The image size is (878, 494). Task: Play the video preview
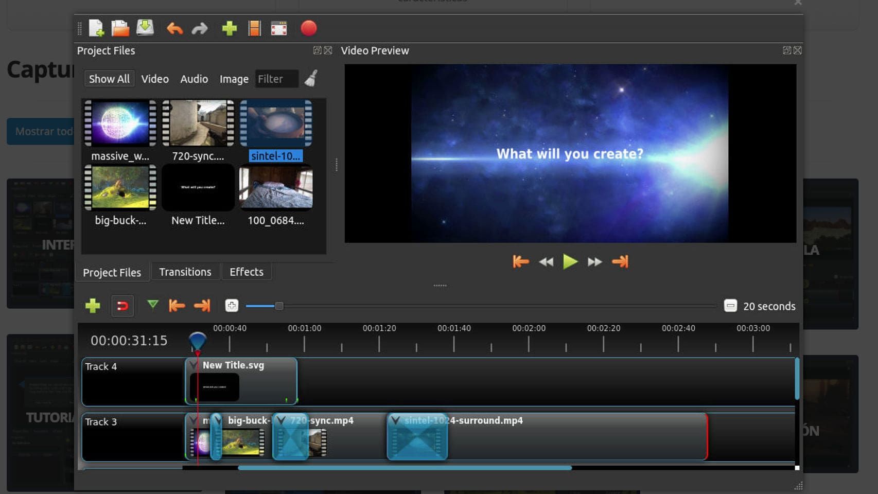(x=570, y=261)
